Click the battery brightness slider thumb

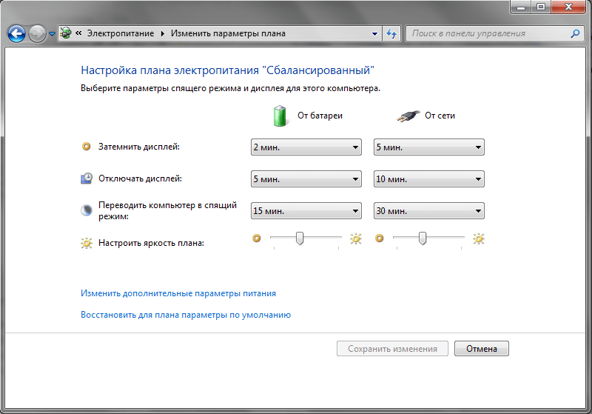pyautogui.click(x=300, y=238)
